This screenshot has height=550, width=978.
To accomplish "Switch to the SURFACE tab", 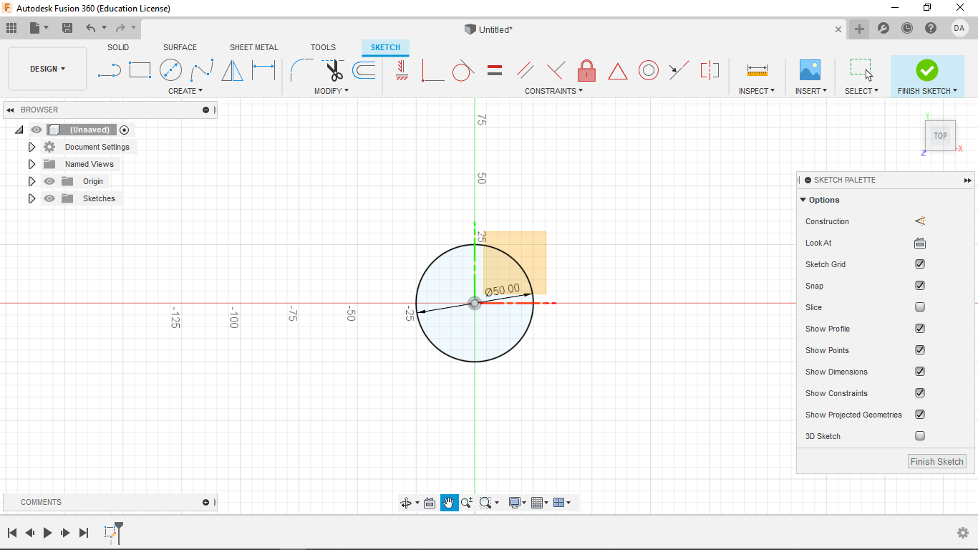I will click(x=180, y=47).
